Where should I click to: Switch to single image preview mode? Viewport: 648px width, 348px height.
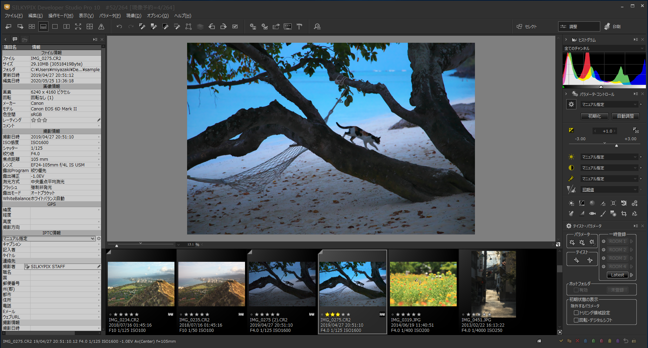(x=55, y=27)
